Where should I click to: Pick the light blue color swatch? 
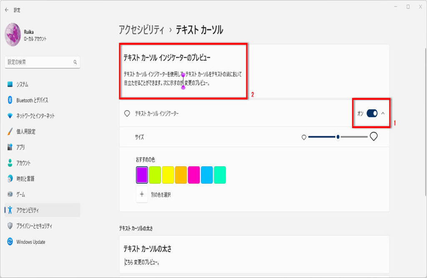coord(207,175)
